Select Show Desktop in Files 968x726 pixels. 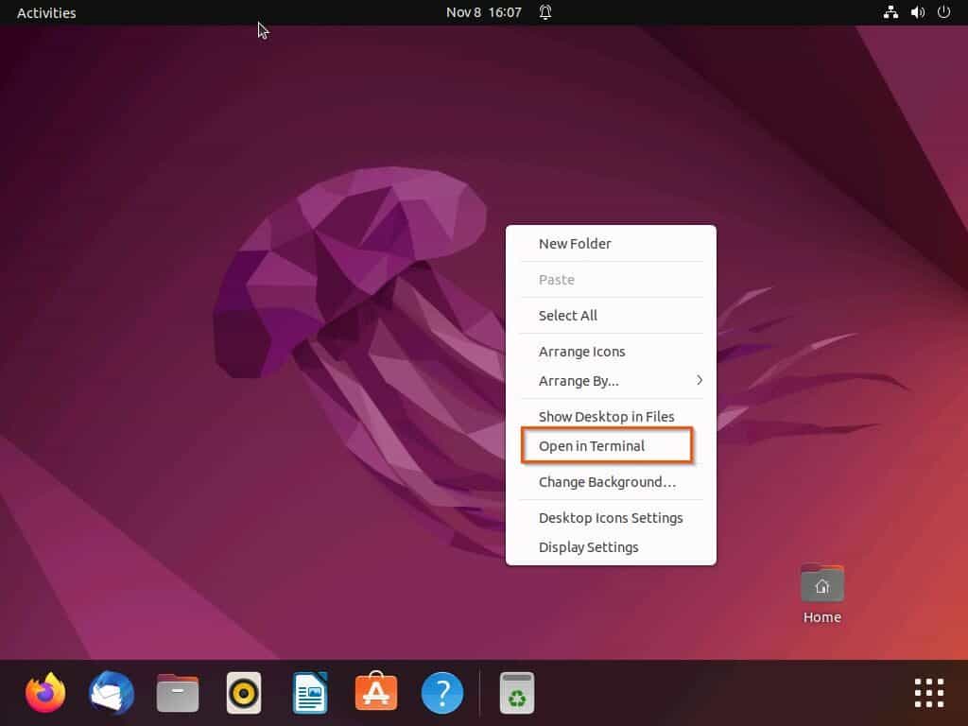click(612, 417)
